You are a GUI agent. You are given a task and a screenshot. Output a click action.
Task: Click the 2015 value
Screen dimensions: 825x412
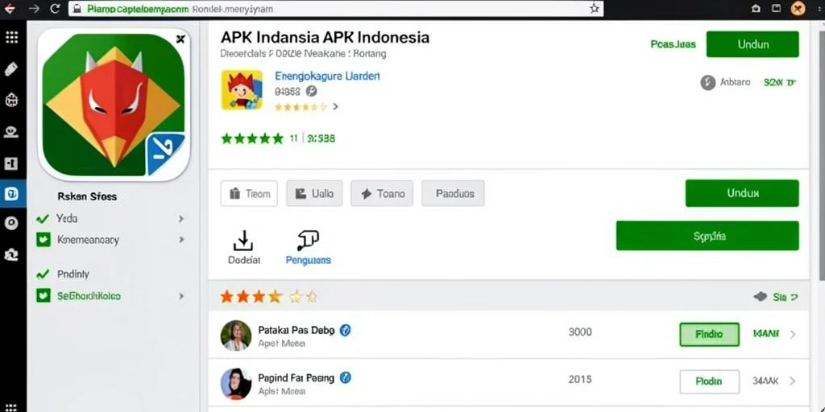click(x=580, y=379)
